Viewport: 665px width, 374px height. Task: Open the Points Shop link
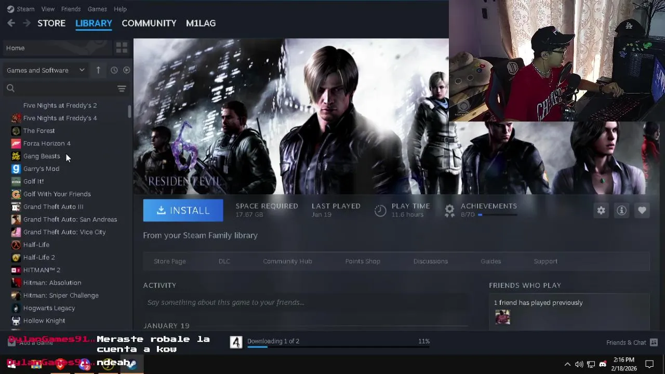click(363, 261)
